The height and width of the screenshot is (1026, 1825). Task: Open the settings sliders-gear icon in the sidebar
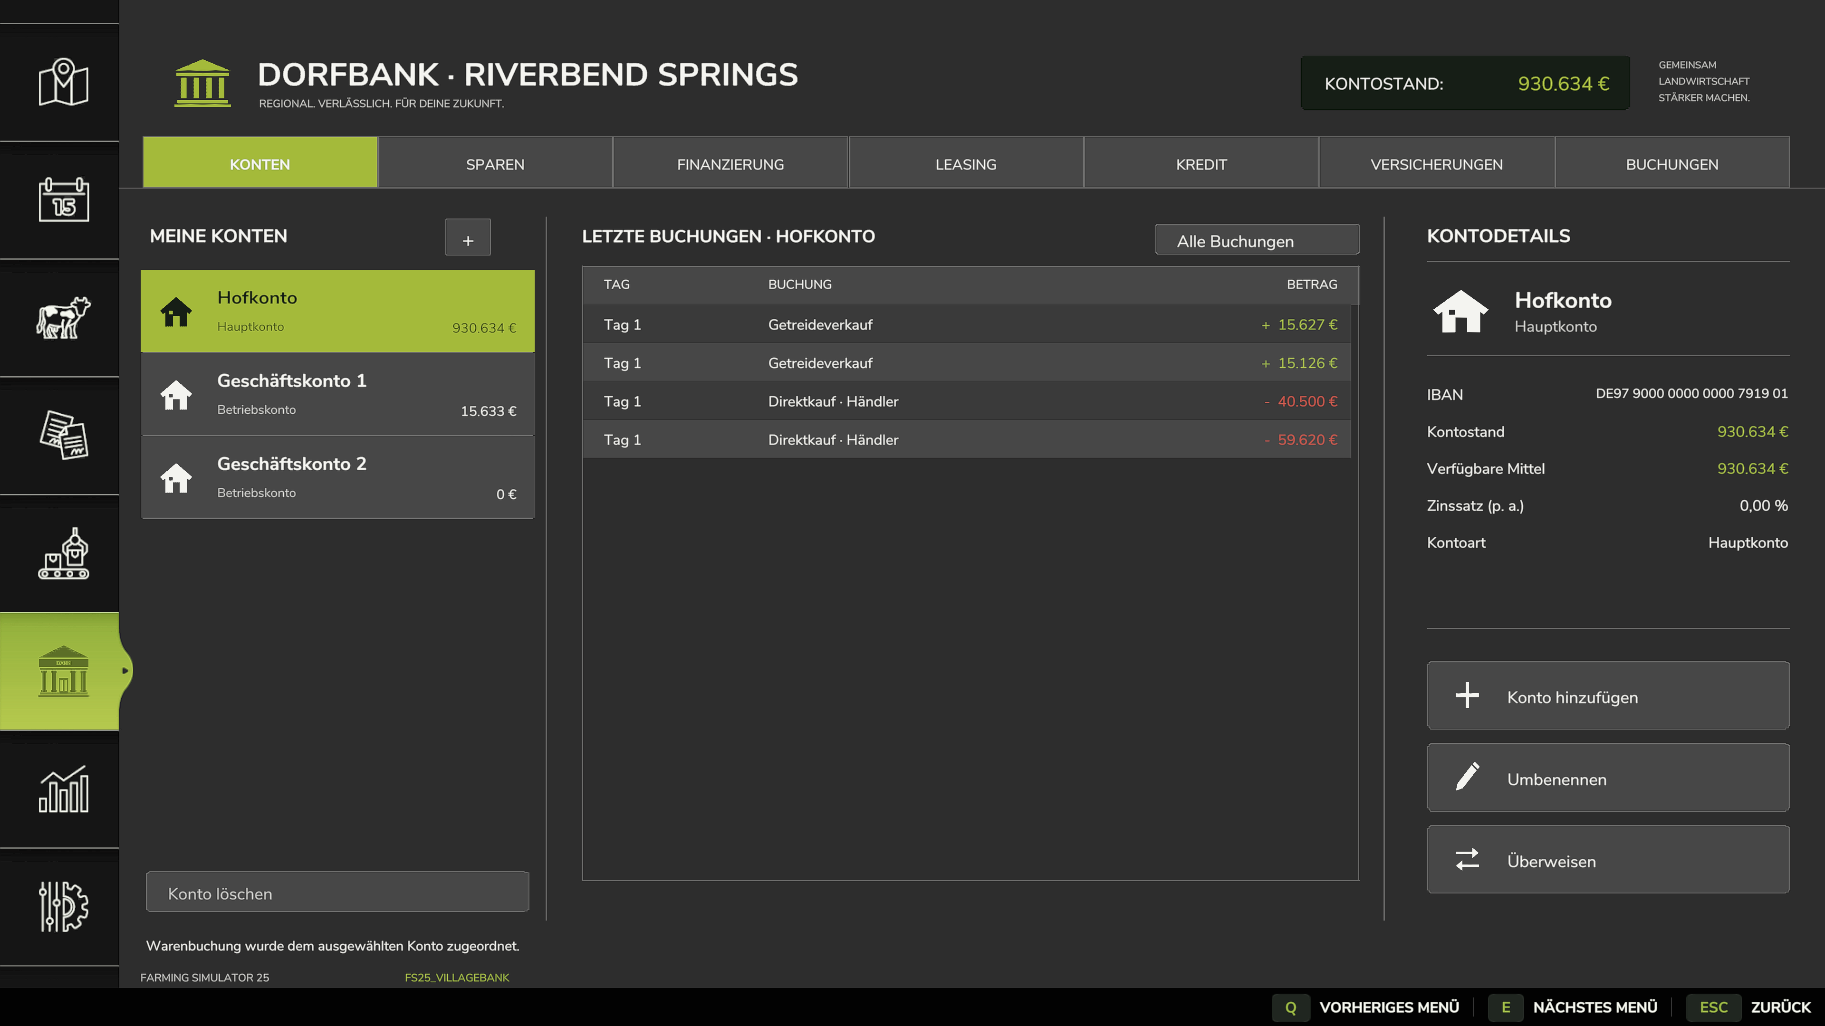click(63, 906)
